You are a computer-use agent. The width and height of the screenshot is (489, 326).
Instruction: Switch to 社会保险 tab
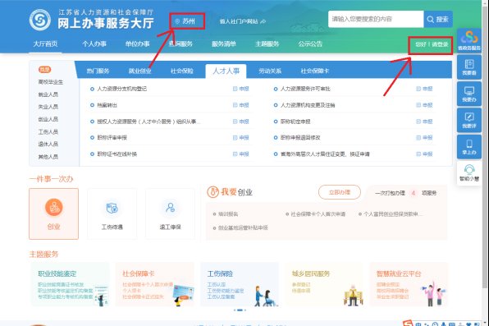182,71
